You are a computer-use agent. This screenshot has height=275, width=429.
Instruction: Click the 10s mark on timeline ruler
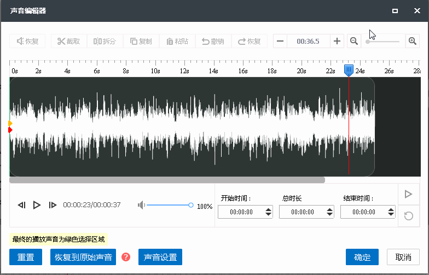(x=155, y=71)
